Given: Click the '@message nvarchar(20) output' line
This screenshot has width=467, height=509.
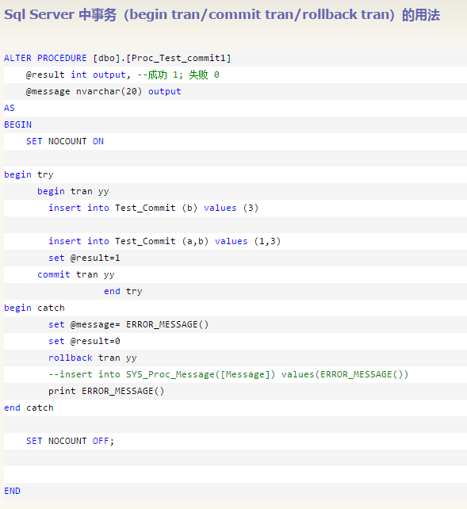Looking at the screenshot, I should [104, 91].
